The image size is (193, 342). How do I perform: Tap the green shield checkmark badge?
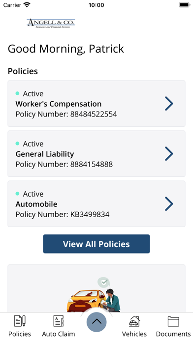point(104,283)
